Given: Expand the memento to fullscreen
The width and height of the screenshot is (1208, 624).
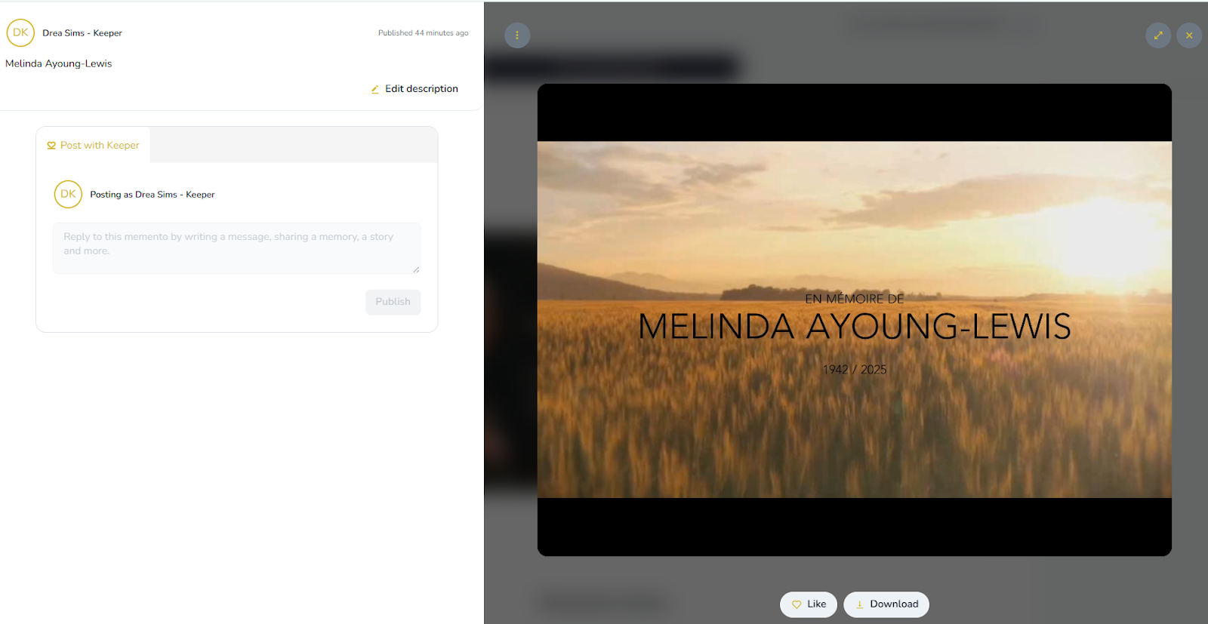Looking at the screenshot, I should (x=1158, y=35).
